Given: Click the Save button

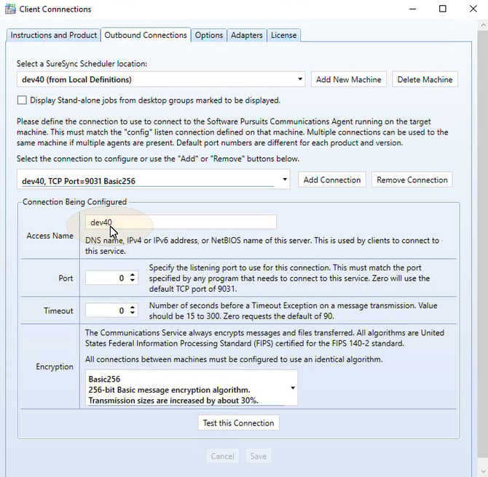Looking at the screenshot, I should 259,456.
